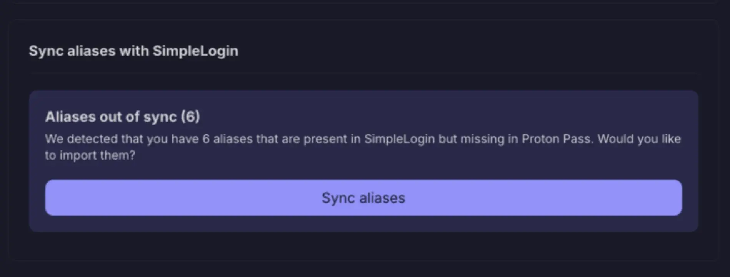This screenshot has height=277, width=730.
Task: Click the "present in" phrase in the description
Action: click(332, 139)
